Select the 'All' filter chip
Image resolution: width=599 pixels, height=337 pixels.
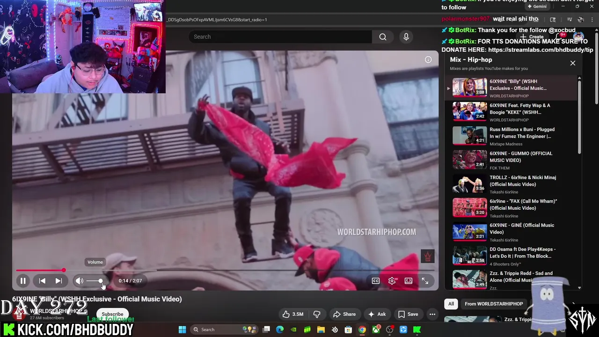[x=451, y=304]
